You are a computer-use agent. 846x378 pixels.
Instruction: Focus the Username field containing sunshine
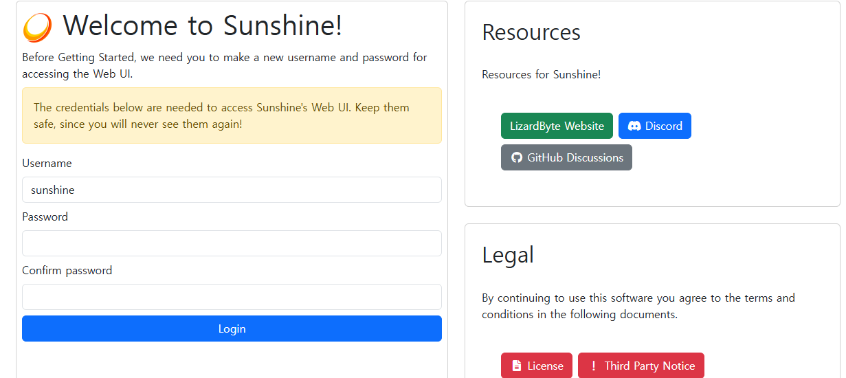[232, 190]
